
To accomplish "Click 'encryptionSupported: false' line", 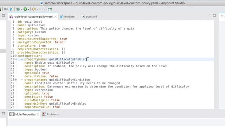I will [40, 42].
